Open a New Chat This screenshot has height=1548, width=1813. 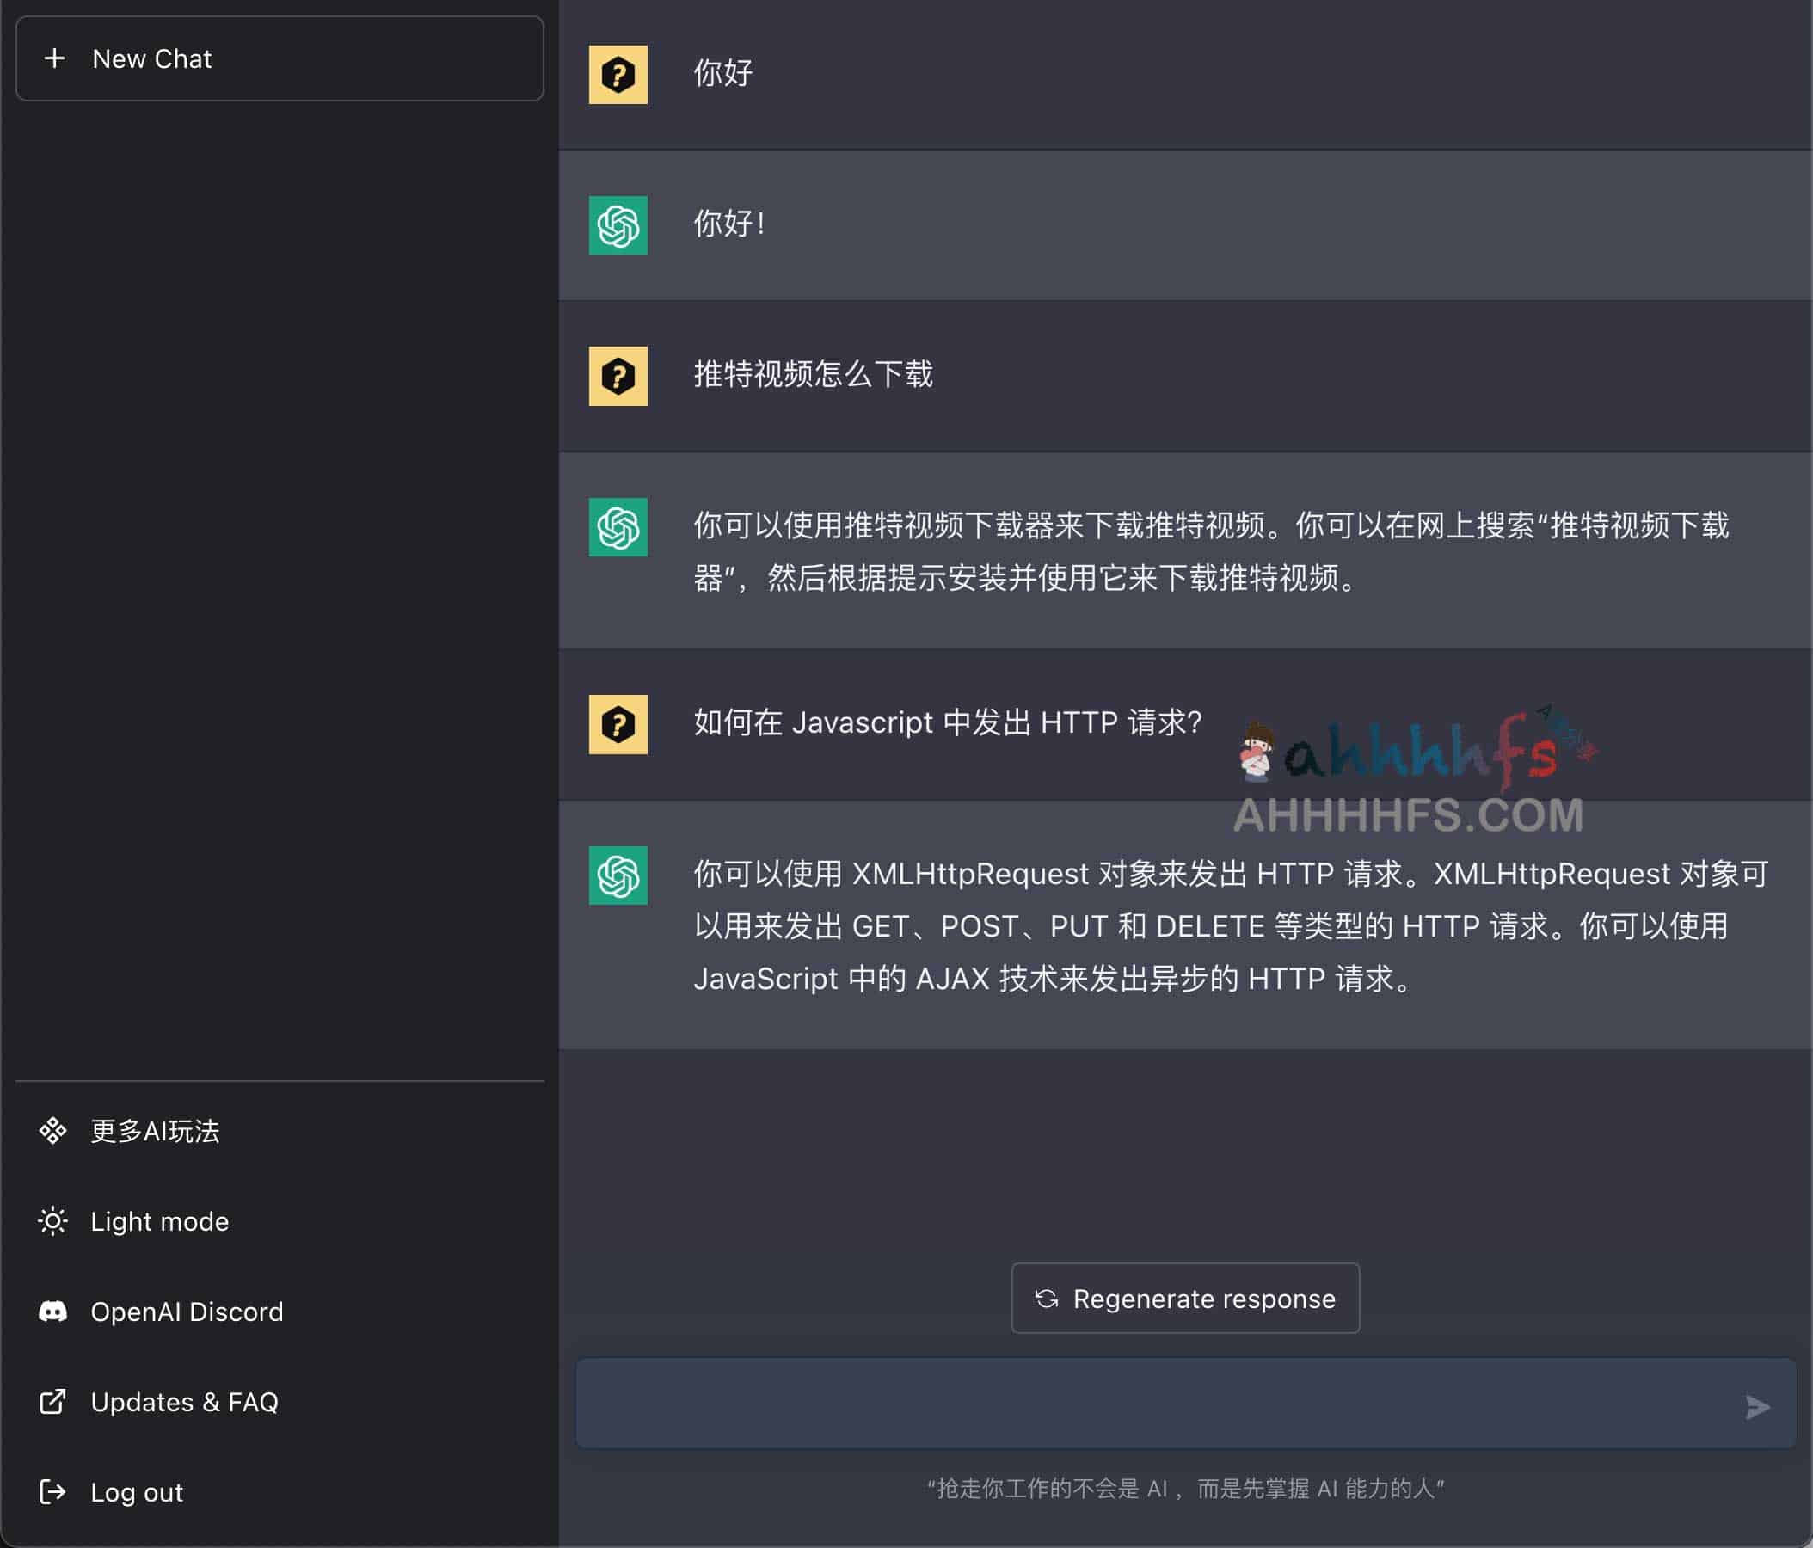pos(152,58)
